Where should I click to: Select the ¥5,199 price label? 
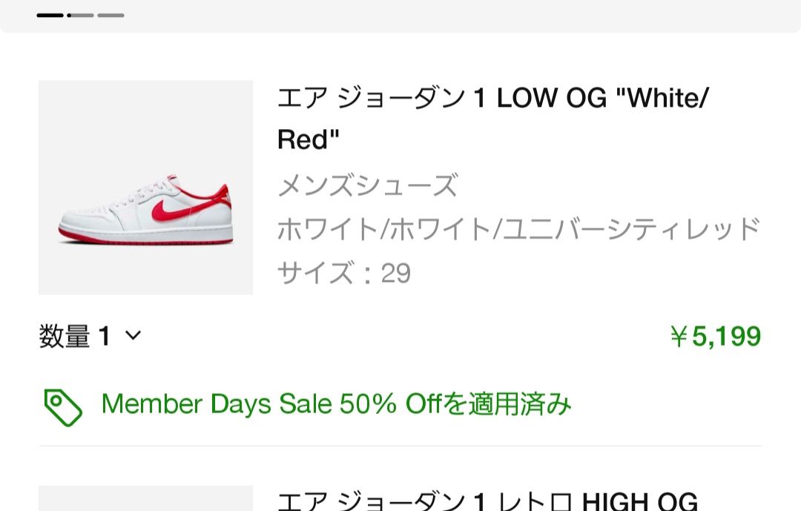coord(716,337)
